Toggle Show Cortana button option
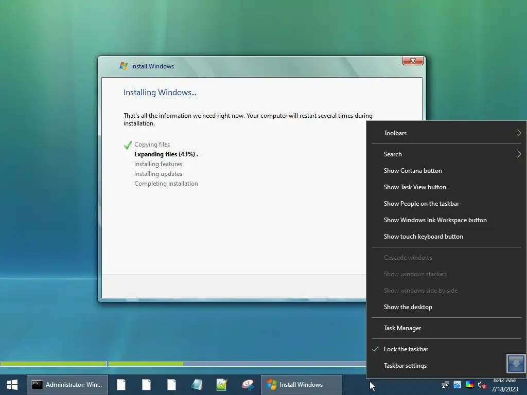527x395 pixels. point(446,171)
